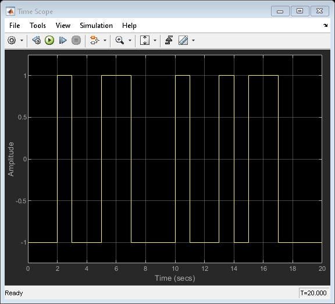This screenshot has width=335, height=304.
Task: Open the zoom options dropdown arrow
Action: (x=130, y=40)
